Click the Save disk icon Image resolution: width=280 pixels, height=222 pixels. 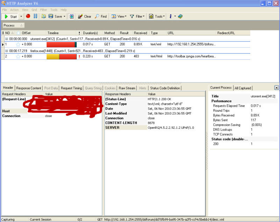[51, 16]
